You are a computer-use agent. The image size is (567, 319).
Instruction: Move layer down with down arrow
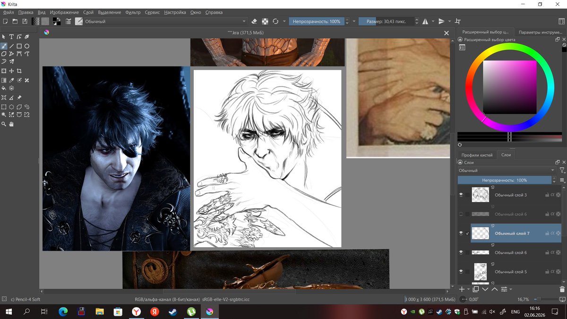pyautogui.click(x=485, y=289)
